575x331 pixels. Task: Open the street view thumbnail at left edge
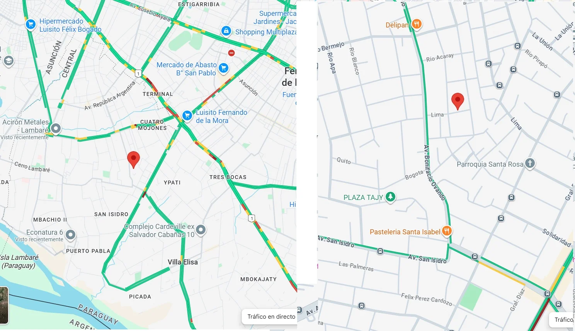[4, 305]
